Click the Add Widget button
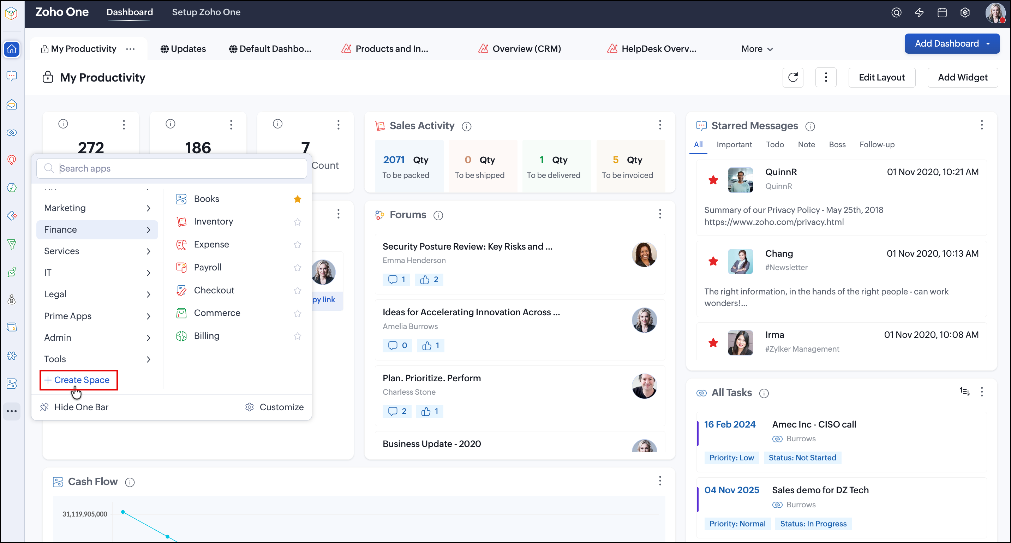Viewport: 1011px width, 543px height. (962, 77)
